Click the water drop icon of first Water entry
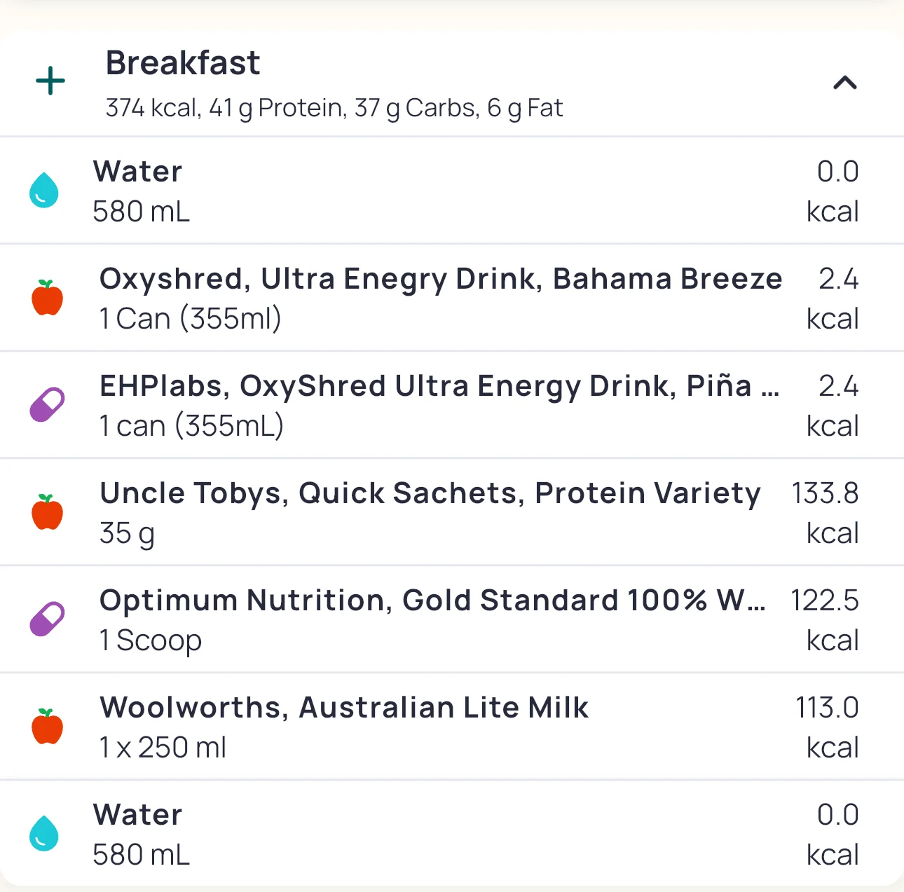Viewport: 904px width, 892px height. click(x=44, y=191)
